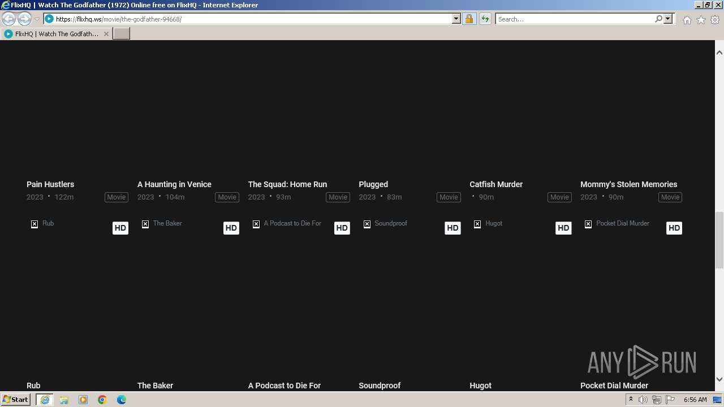The width and height of the screenshot is (724, 407).
Task: Open Mommy's Stolen Memories title
Action: pyautogui.click(x=628, y=184)
